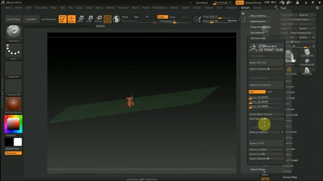
Task: Open the Standard brush thumbnail
Action: (14, 32)
